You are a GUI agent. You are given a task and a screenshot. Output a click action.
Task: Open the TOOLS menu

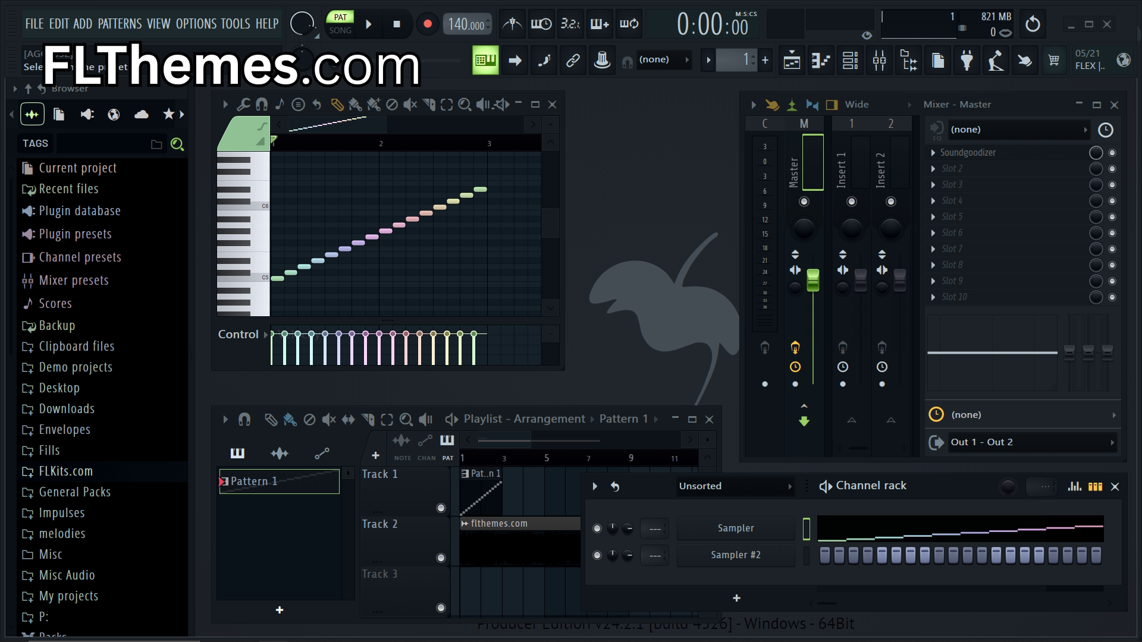pyautogui.click(x=236, y=24)
